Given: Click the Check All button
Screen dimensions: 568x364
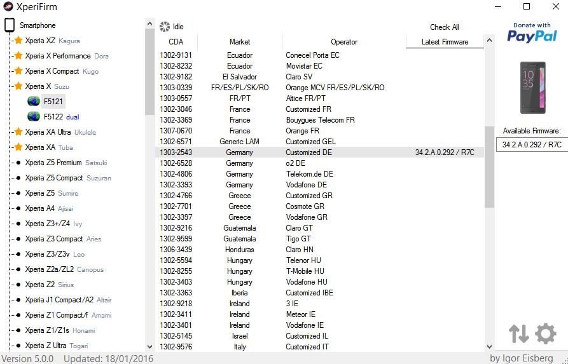Looking at the screenshot, I should [444, 27].
